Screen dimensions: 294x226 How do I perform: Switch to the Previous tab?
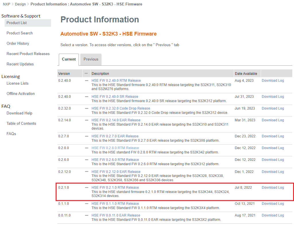91,59
